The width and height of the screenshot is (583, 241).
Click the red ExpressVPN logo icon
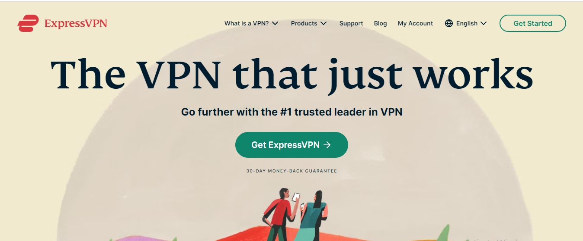(29, 23)
